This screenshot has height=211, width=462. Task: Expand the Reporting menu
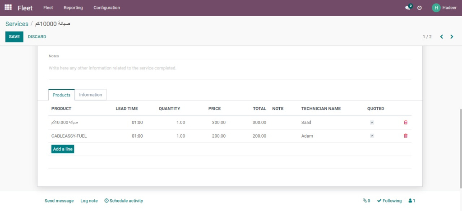73,8
